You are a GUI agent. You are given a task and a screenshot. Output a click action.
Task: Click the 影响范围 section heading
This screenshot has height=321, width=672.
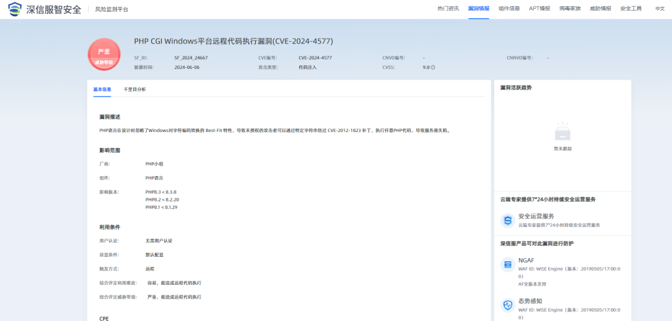pos(110,151)
